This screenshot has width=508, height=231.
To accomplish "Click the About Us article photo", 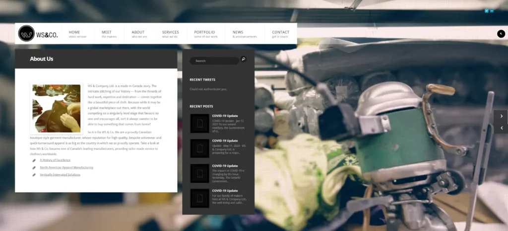I will [57, 108].
